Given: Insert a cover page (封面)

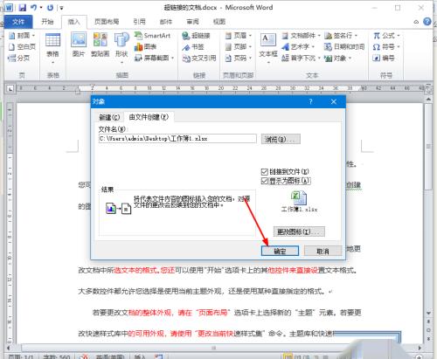Looking at the screenshot, I should [x=22, y=36].
